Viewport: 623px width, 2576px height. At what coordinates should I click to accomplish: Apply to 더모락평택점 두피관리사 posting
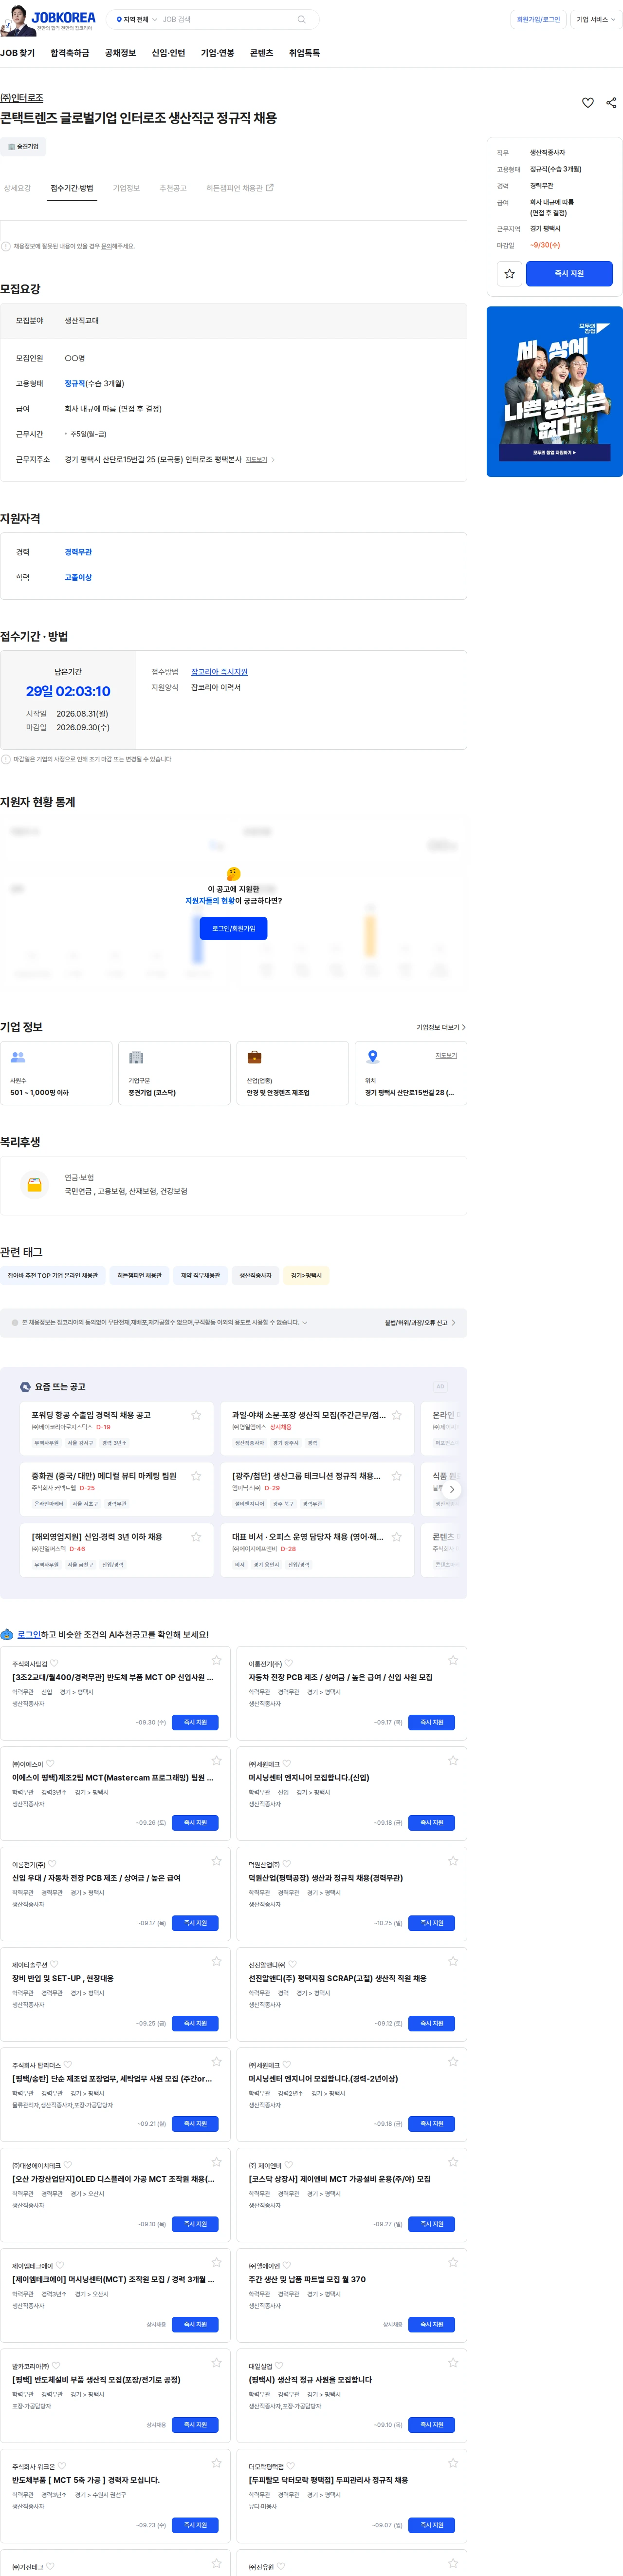(431, 2524)
